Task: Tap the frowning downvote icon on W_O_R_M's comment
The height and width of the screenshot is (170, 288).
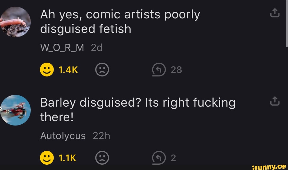Action: click(x=102, y=70)
